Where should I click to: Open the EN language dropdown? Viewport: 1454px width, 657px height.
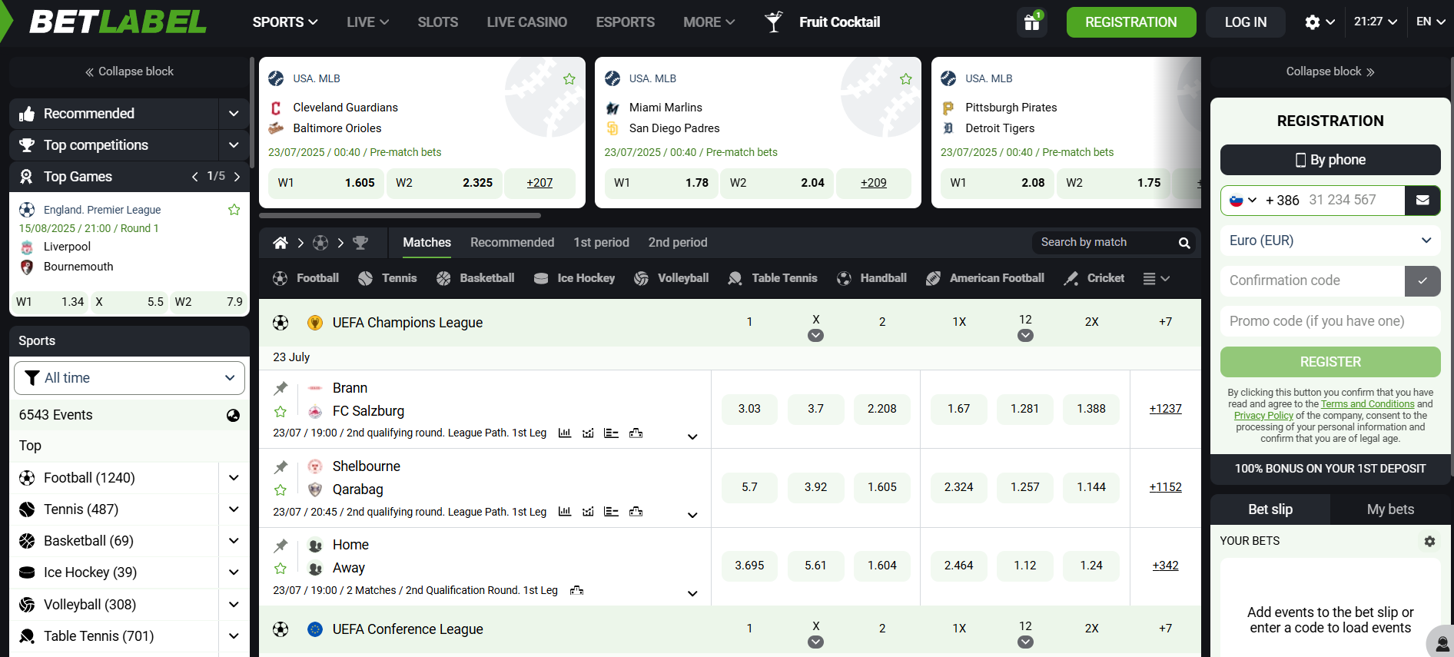pos(1430,22)
